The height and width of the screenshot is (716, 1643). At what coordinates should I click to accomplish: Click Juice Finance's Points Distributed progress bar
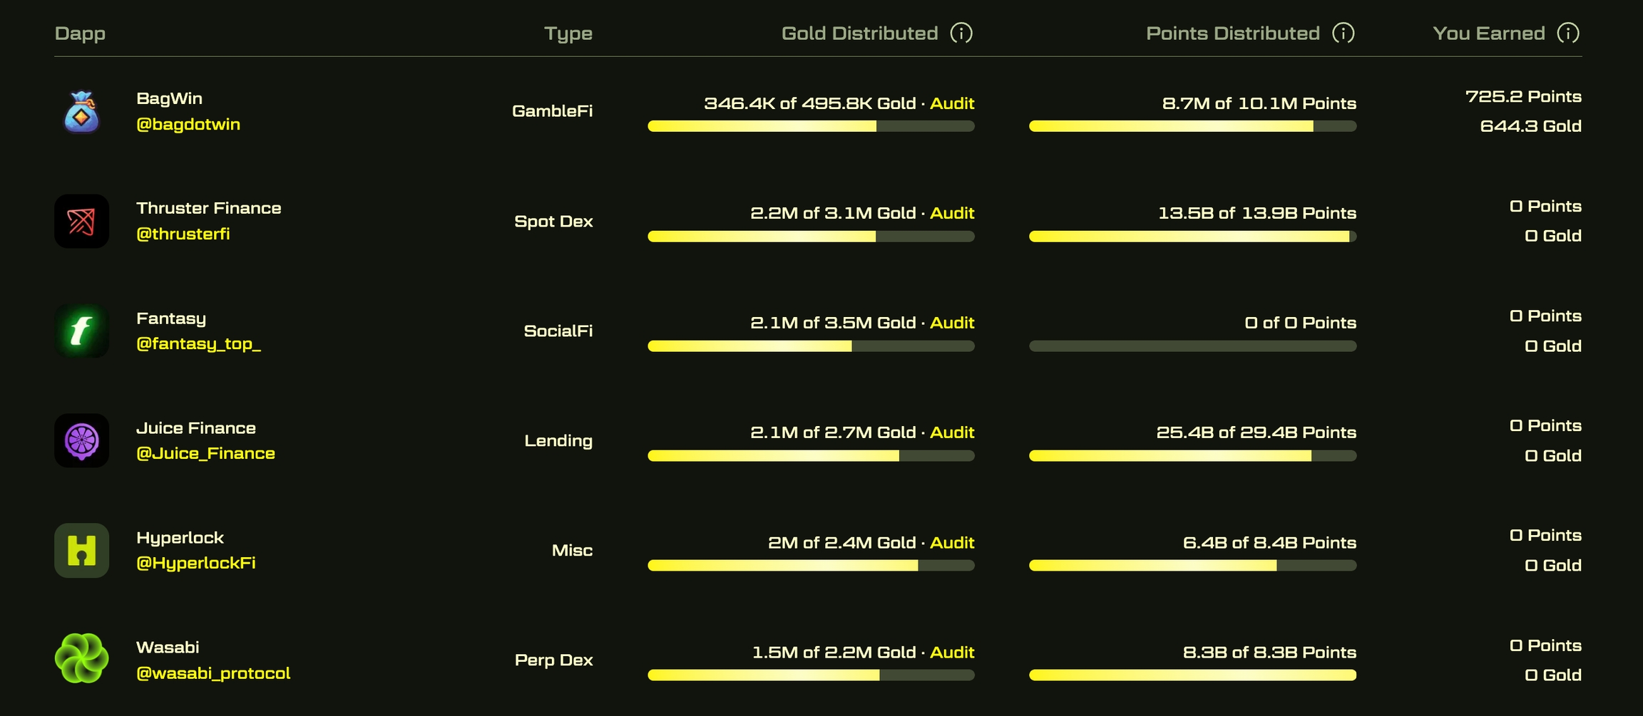[1192, 456]
